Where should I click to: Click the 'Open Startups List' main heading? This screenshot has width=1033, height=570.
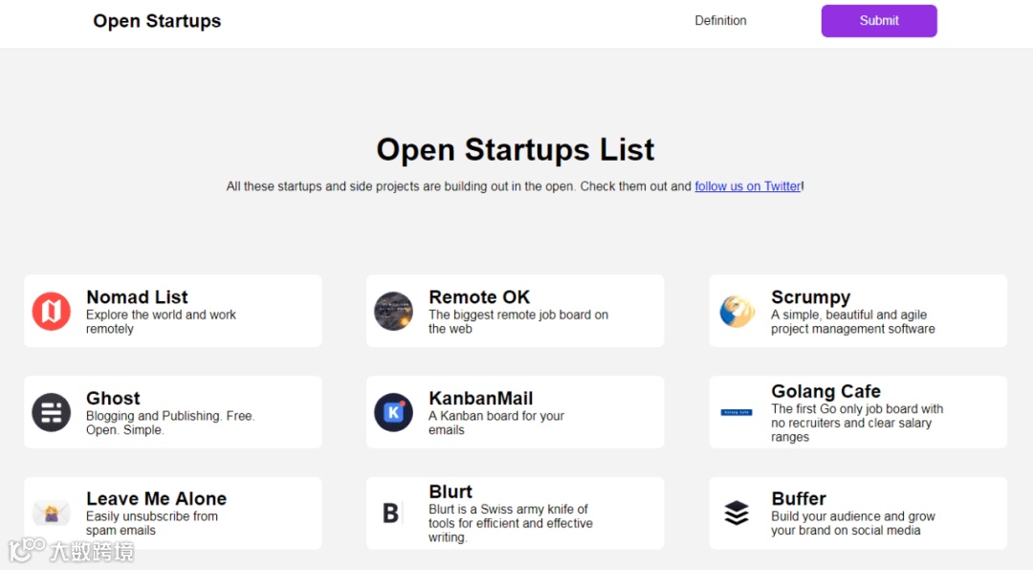[516, 149]
